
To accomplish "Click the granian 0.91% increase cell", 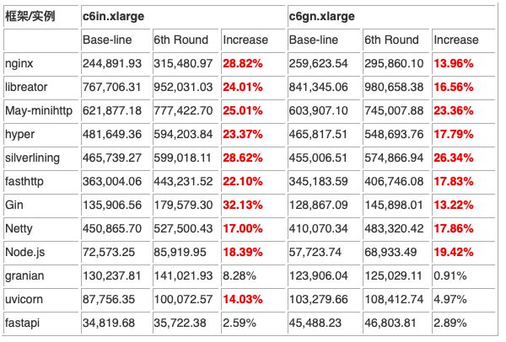I will pyautogui.click(x=449, y=275).
